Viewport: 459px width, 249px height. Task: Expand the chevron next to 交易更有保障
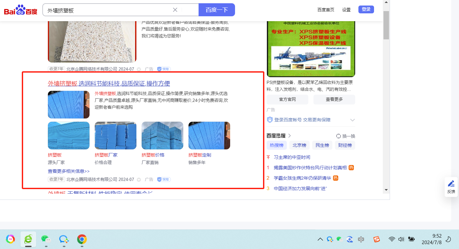(x=352, y=120)
